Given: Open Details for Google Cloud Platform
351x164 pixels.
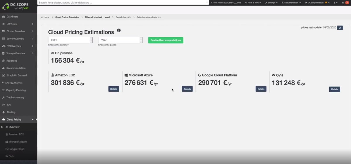Looking at the screenshot, I should 261,89.
